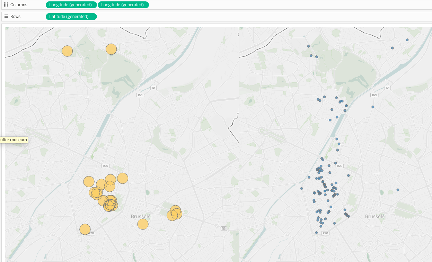Select the bottom-left orange circle mark
432x262 pixels.
pos(85,229)
